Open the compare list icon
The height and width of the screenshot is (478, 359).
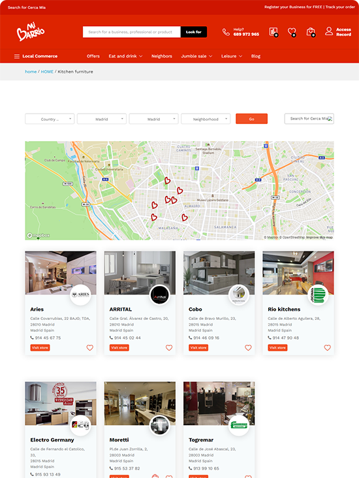[273, 32]
